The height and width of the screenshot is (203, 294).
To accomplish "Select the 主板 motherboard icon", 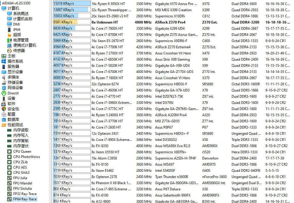I will tap(4, 56).
